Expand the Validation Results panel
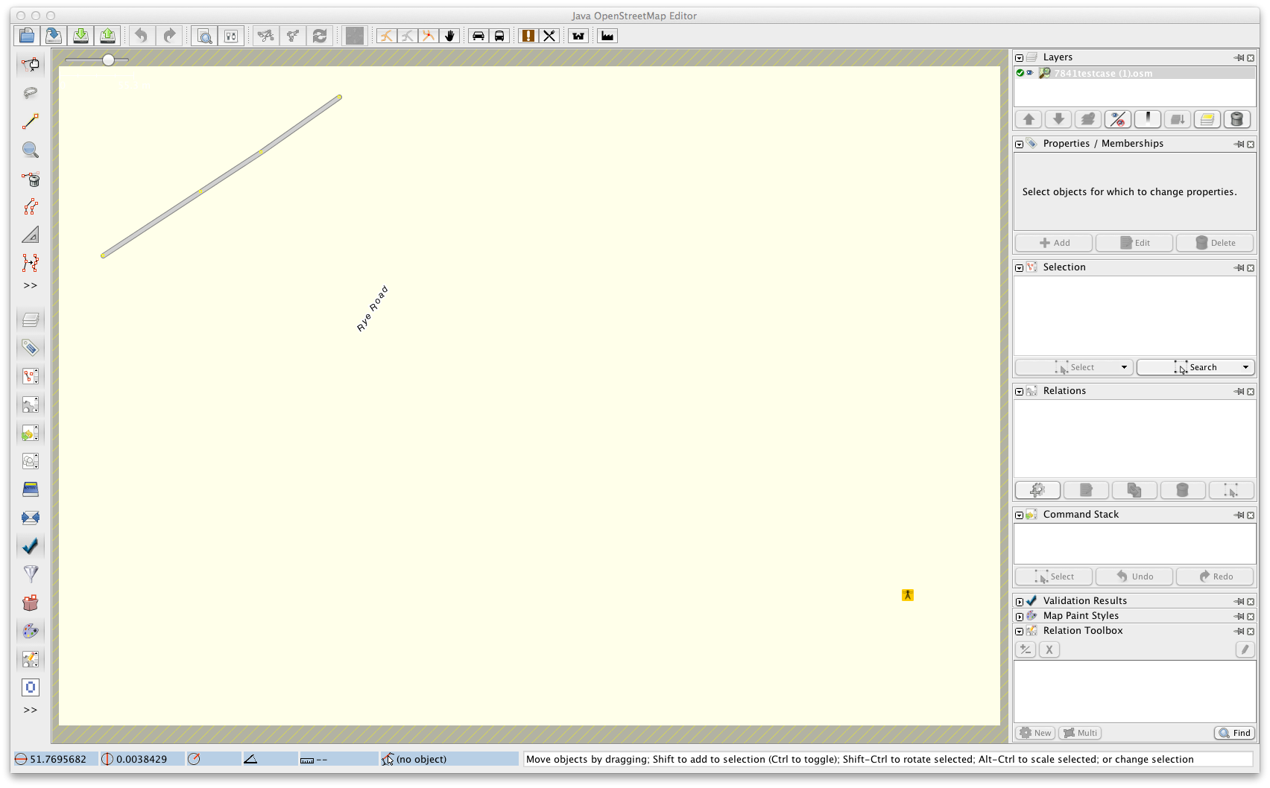1270x788 pixels. click(x=1019, y=601)
